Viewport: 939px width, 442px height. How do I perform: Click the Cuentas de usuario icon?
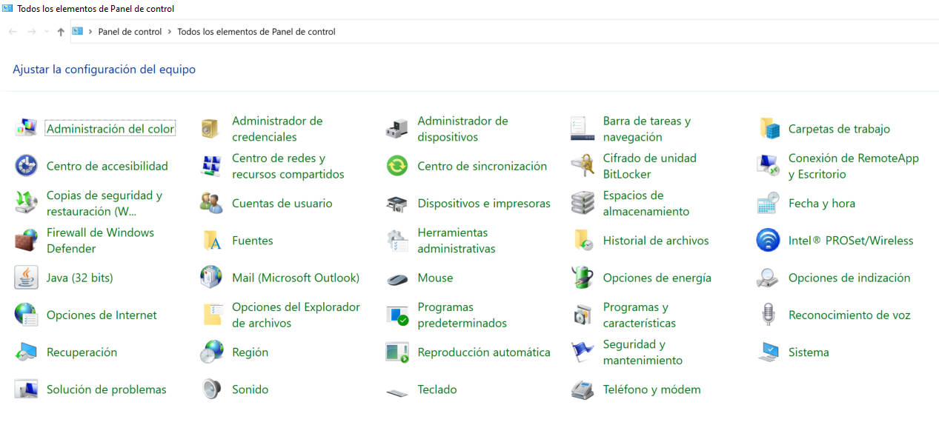tap(211, 203)
